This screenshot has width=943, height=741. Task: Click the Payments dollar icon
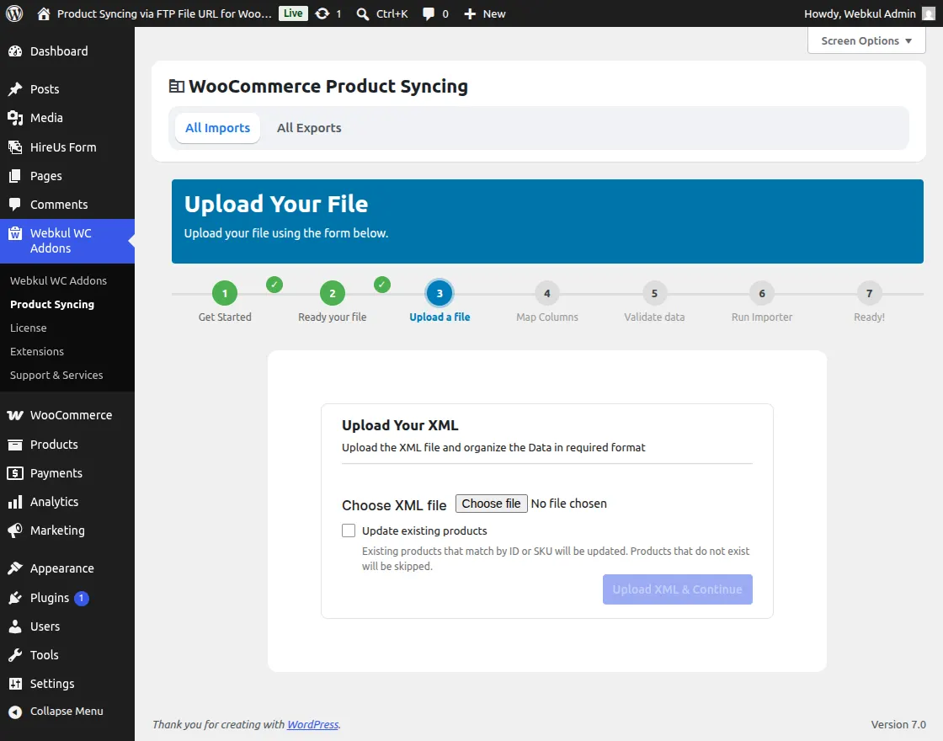[x=15, y=473]
